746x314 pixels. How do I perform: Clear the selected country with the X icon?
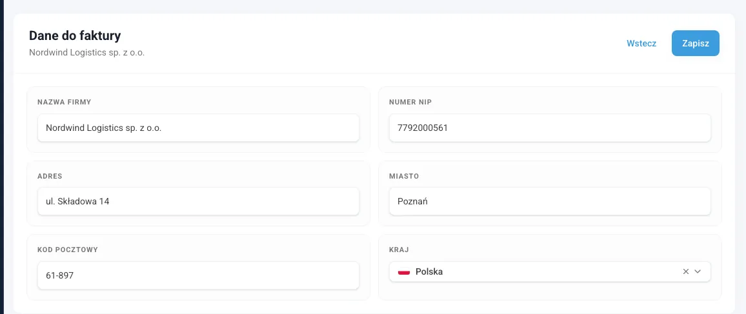tap(685, 271)
